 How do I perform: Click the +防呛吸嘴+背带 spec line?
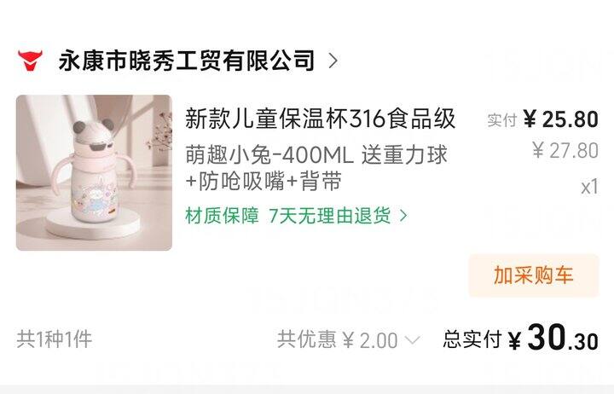pyautogui.click(x=264, y=181)
